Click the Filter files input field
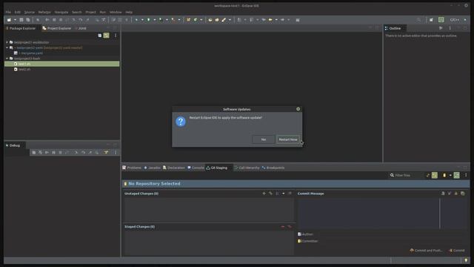This screenshot has height=267, width=474. tap(406, 175)
